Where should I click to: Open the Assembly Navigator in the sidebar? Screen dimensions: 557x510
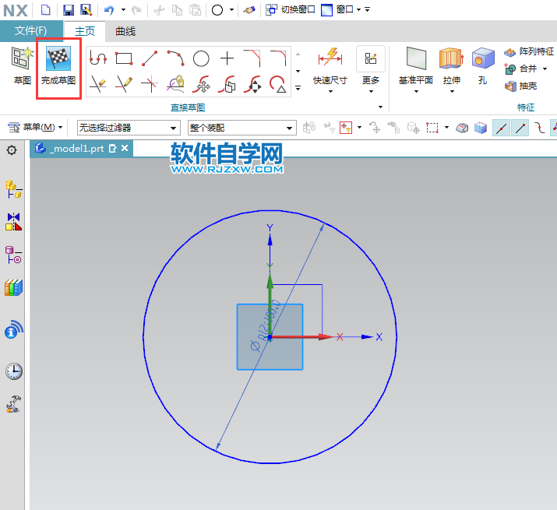coord(13,188)
